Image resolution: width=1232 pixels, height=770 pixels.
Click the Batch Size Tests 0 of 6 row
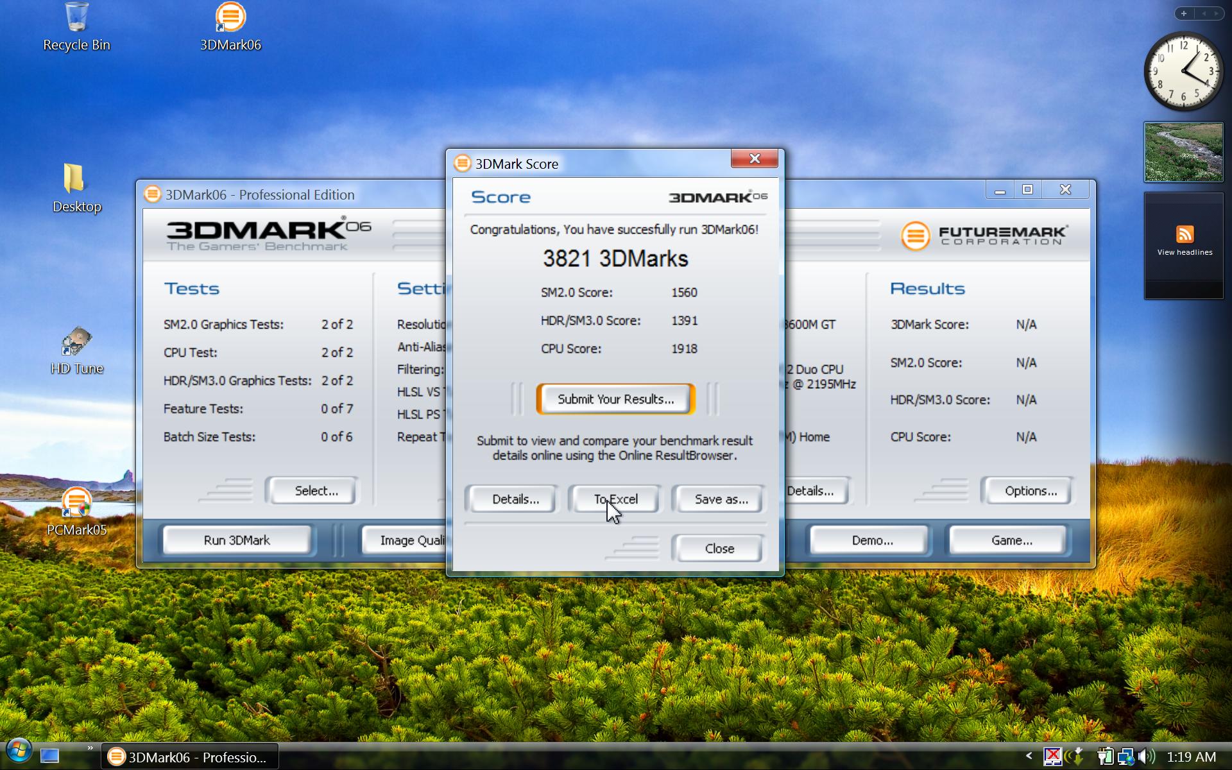coord(258,437)
